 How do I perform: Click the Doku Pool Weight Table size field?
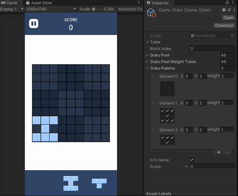(228, 61)
